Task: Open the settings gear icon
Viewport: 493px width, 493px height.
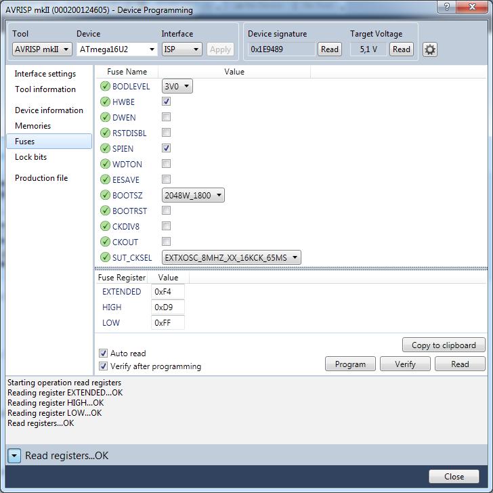Action: point(429,49)
